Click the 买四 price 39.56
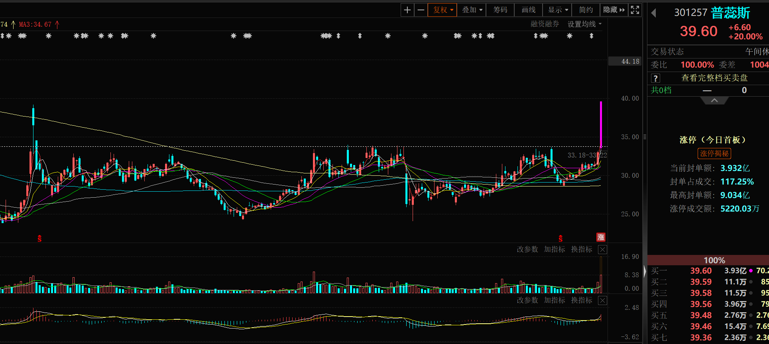769x344 pixels. click(x=701, y=304)
